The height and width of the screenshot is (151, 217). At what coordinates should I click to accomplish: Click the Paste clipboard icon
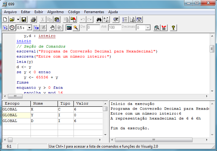click(57, 20)
